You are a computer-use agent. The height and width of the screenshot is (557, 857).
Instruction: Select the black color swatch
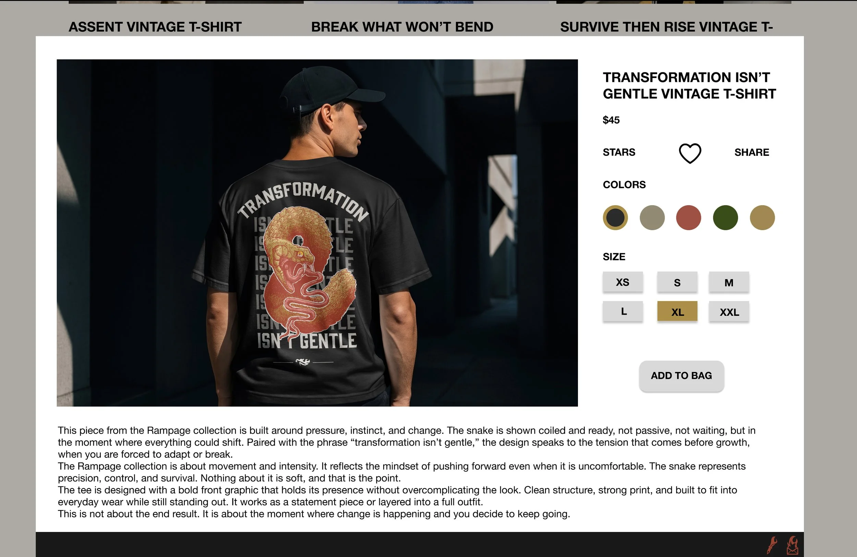[x=615, y=218]
